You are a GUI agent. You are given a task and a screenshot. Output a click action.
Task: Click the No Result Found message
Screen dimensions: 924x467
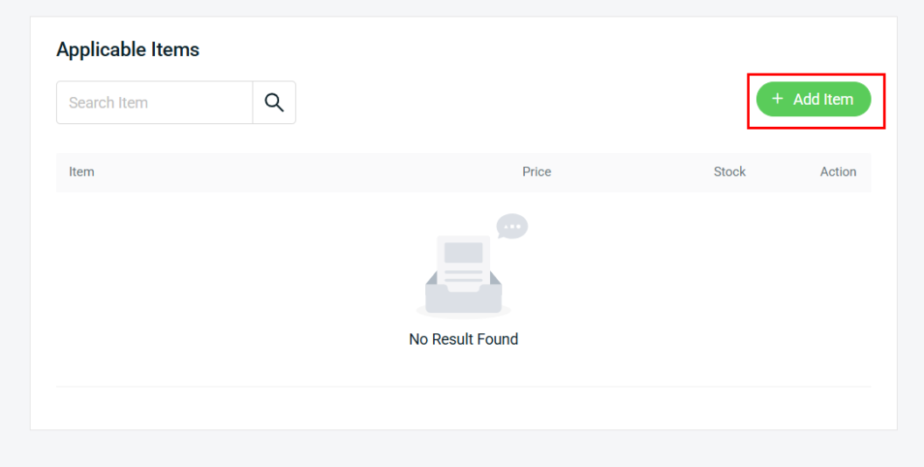(x=464, y=339)
